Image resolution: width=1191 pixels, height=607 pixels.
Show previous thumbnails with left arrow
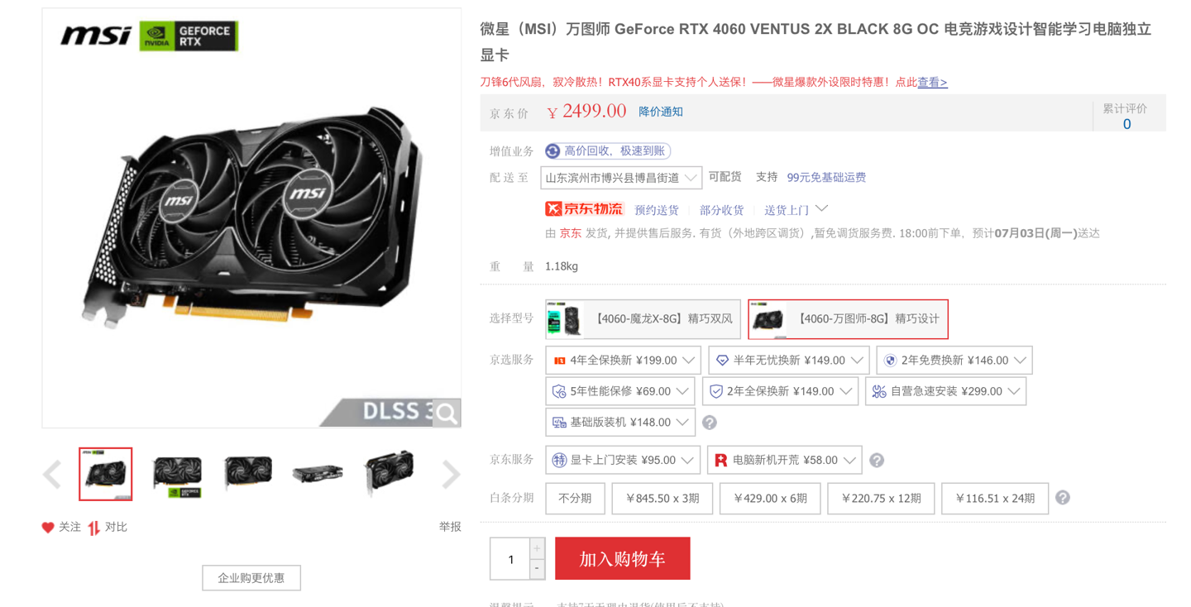(x=52, y=475)
